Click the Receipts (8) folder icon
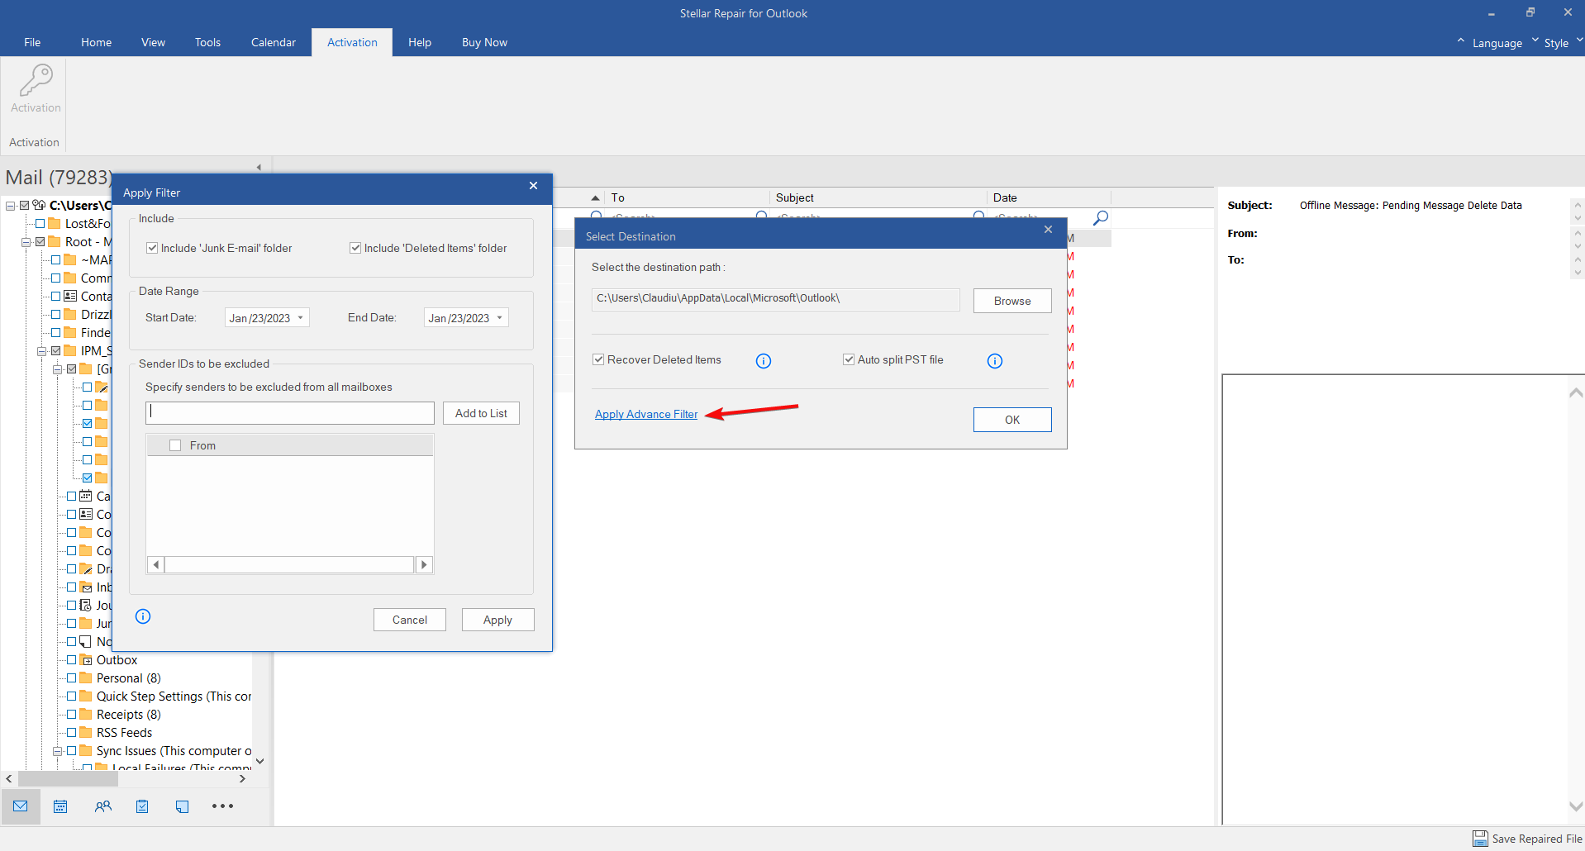 pos(86,715)
